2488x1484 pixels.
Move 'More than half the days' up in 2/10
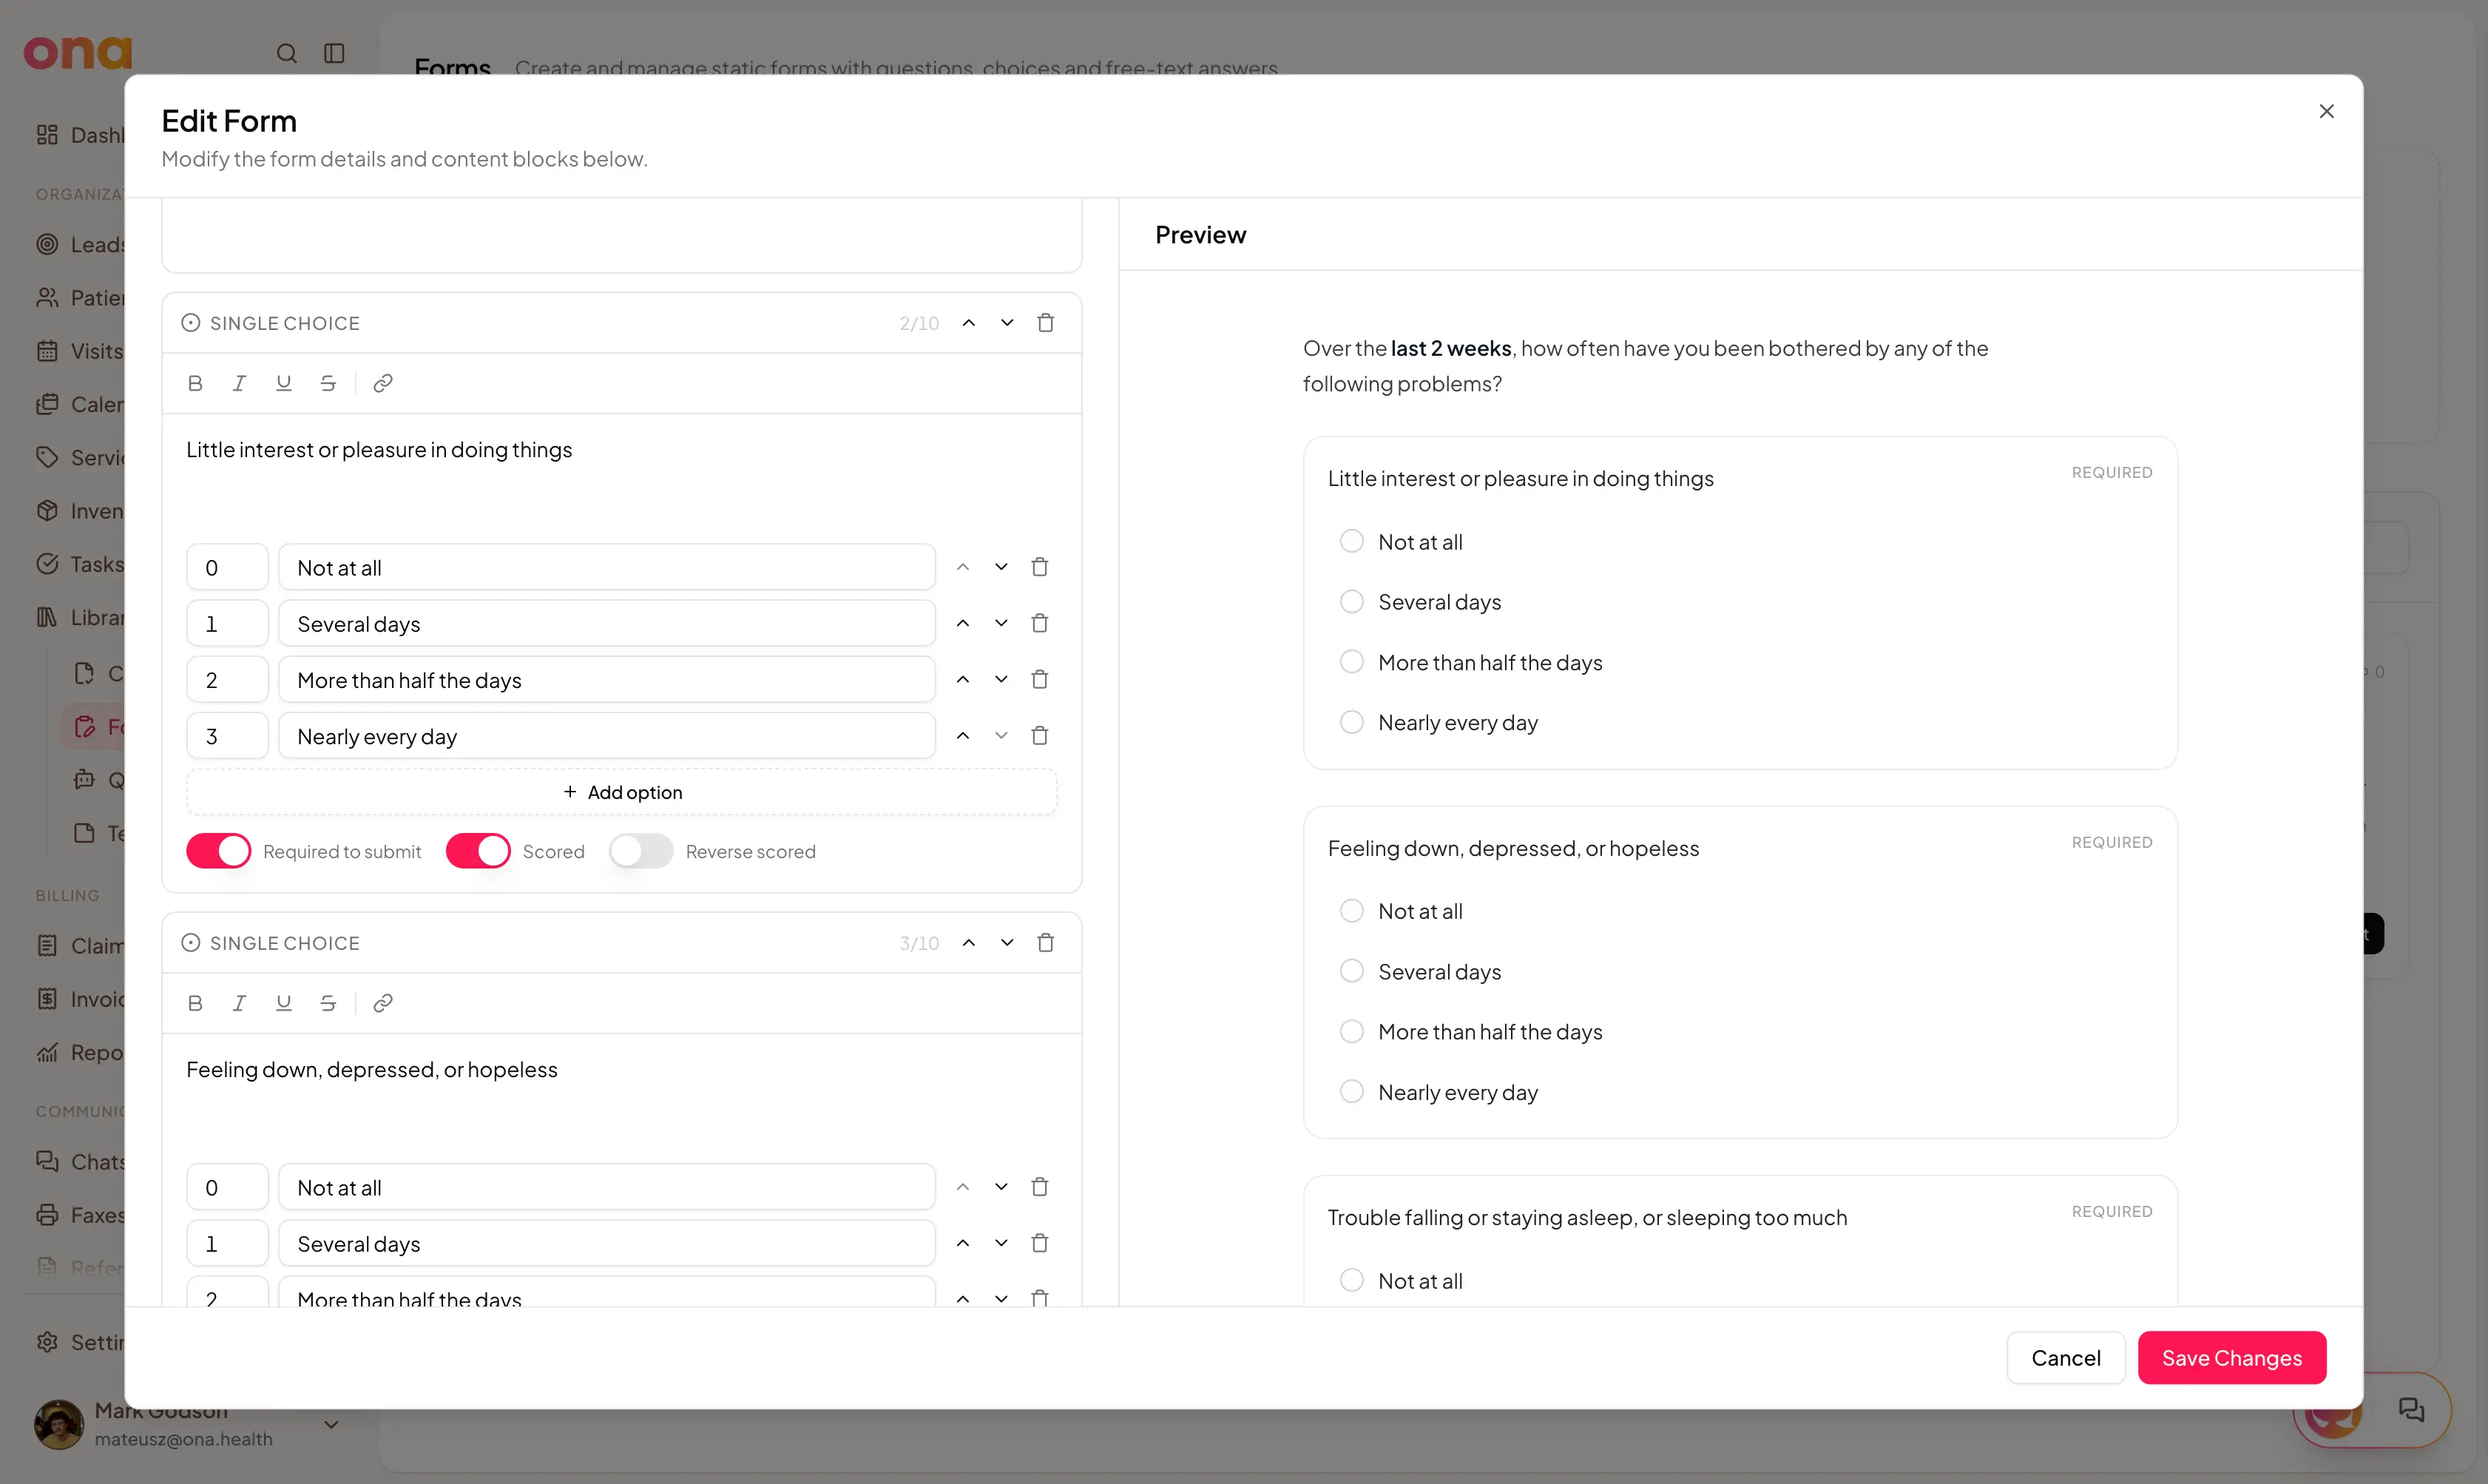963,679
